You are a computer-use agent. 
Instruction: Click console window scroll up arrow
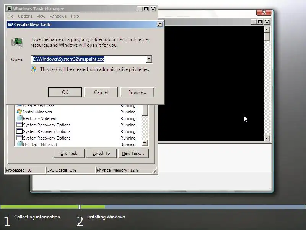point(267,30)
